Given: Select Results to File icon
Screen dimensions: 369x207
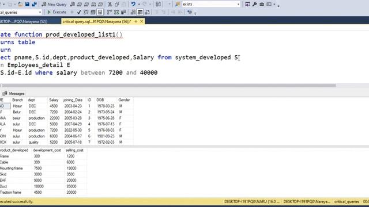Looking at the screenshot, I should [x=147, y=12].
